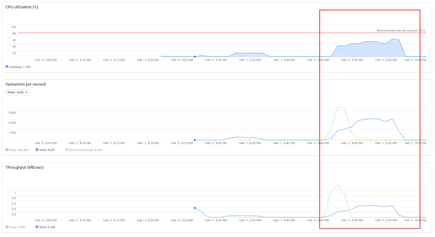Click the 0.2 value on throughput y-axis
Viewport: 435px width, 237px height.
(x=14, y=214)
